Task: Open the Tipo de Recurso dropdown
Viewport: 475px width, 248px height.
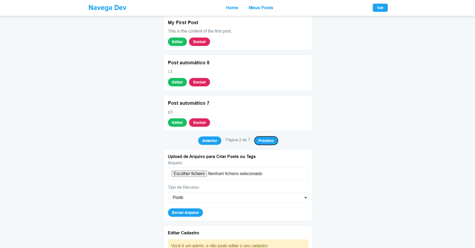Action: [238, 198]
